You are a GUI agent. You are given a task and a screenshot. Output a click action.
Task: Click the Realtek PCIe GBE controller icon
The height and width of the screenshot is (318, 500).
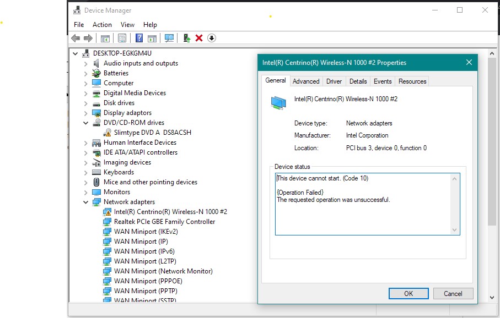[x=107, y=222]
